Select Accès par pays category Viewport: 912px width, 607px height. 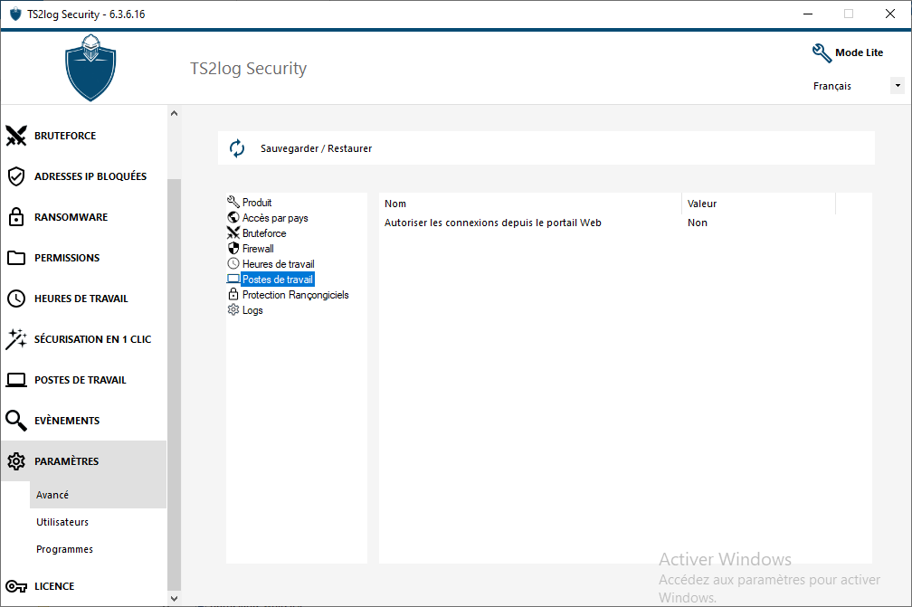pyautogui.click(x=275, y=218)
